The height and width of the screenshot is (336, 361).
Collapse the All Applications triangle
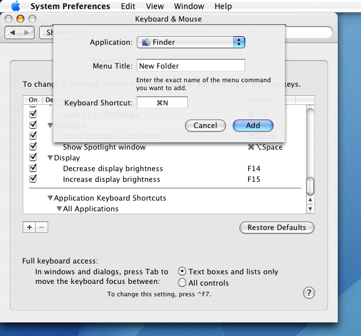59,209
